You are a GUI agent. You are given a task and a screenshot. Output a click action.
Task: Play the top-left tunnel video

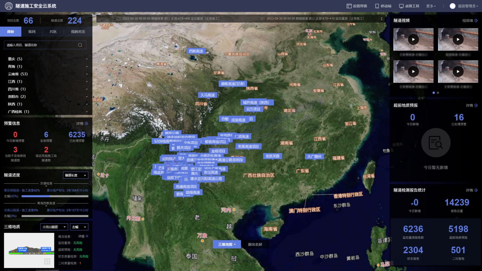click(x=413, y=39)
